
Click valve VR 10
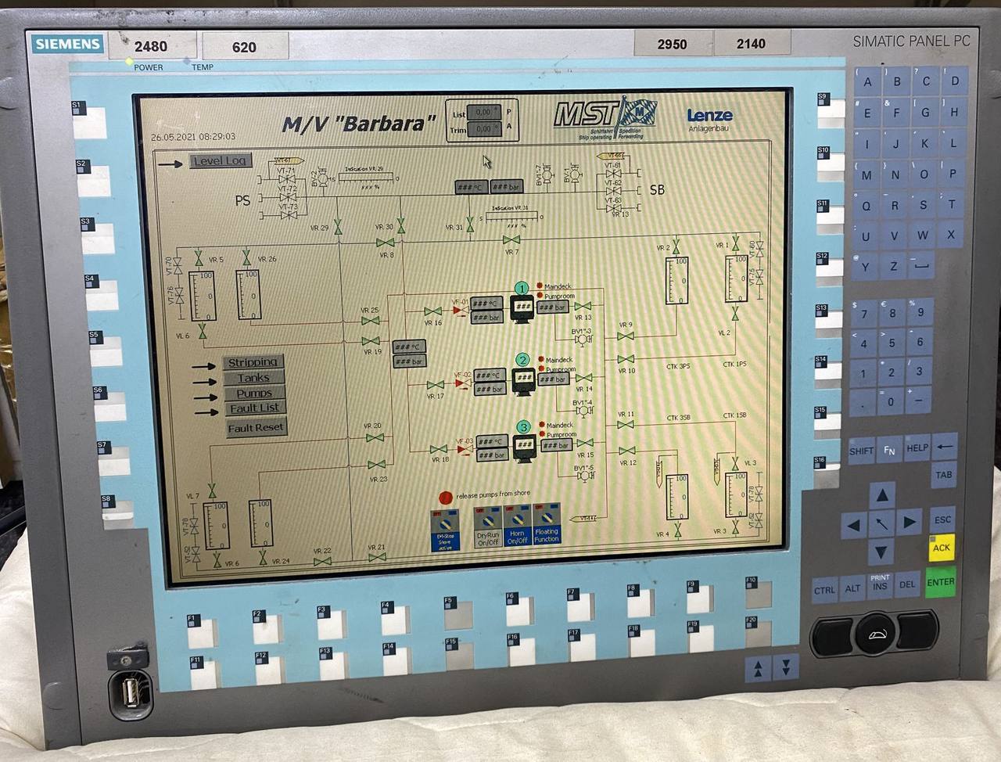click(x=626, y=360)
